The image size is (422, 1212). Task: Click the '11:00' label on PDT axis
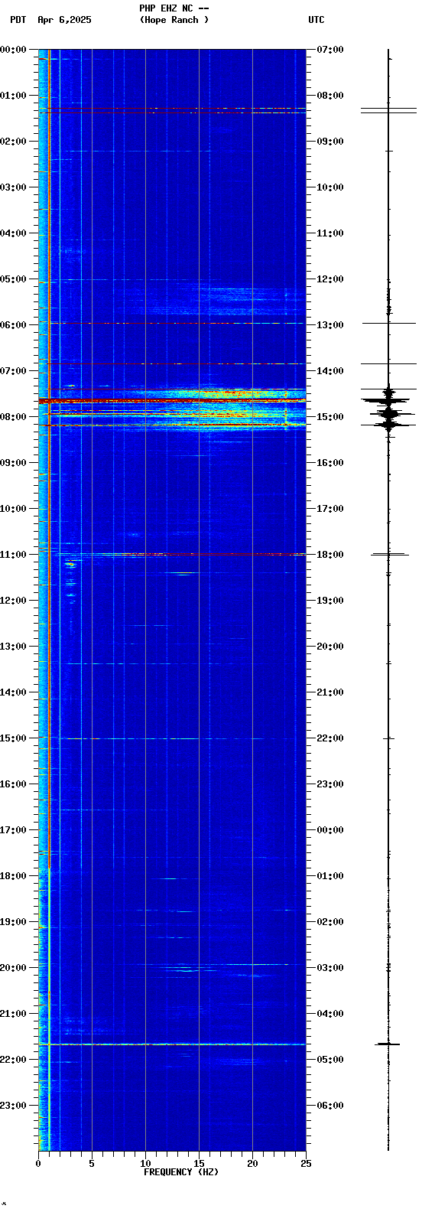click(x=13, y=555)
